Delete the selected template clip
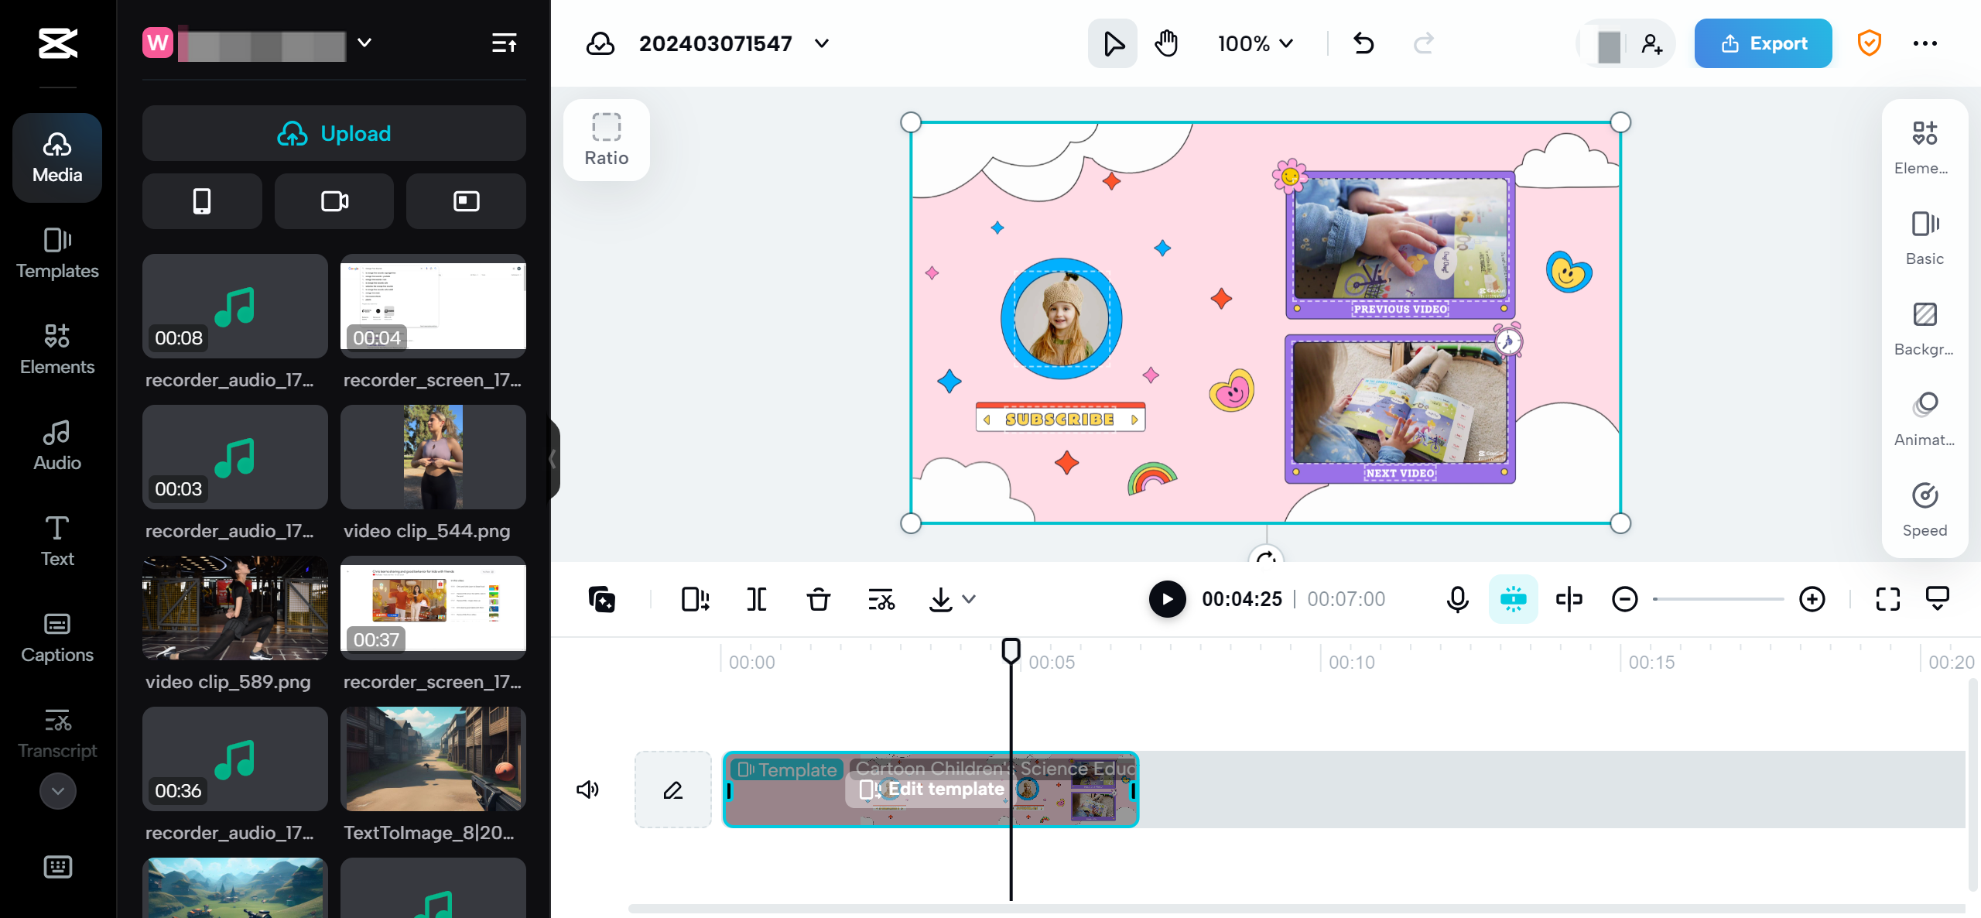Screen dimensions: 1981x918 [818, 598]
